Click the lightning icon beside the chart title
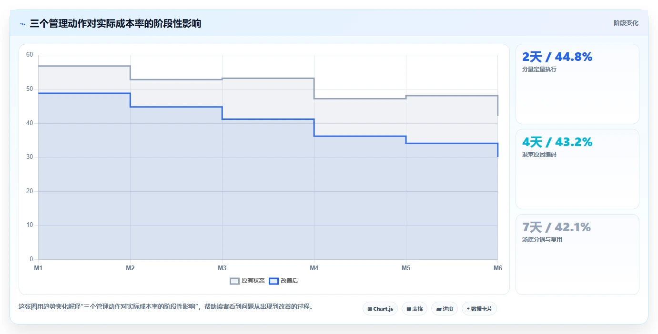Viewport: 658px width, 334px height. [22, 23]
